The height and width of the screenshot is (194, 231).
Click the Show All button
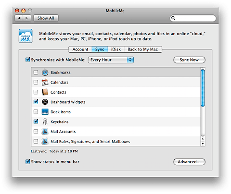[46, 18]
